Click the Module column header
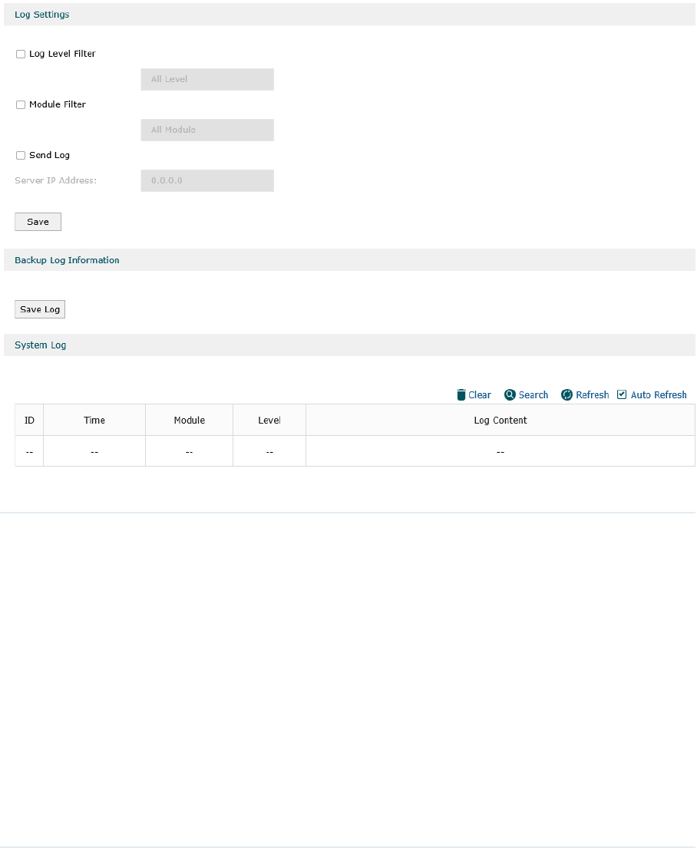This screenshot has height=848, width=697. [190, 421]
